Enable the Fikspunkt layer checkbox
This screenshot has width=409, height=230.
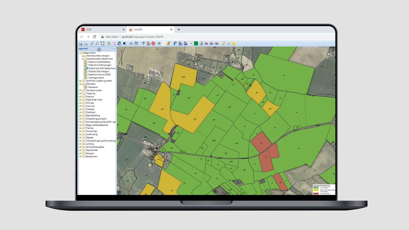85,97
